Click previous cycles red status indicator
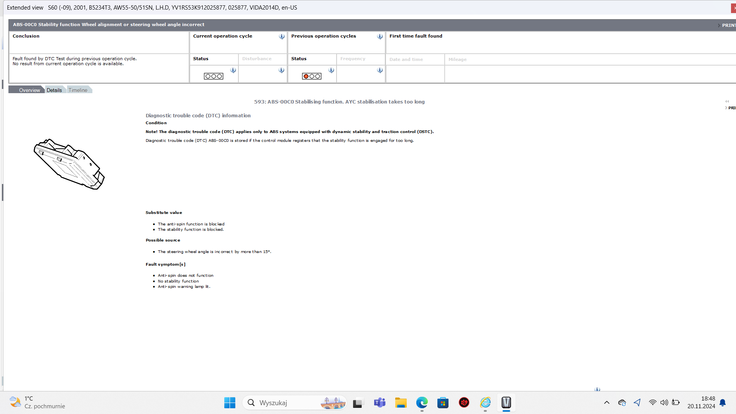The height and width of the screenshot is (414, 736). (x=306, y=76)
